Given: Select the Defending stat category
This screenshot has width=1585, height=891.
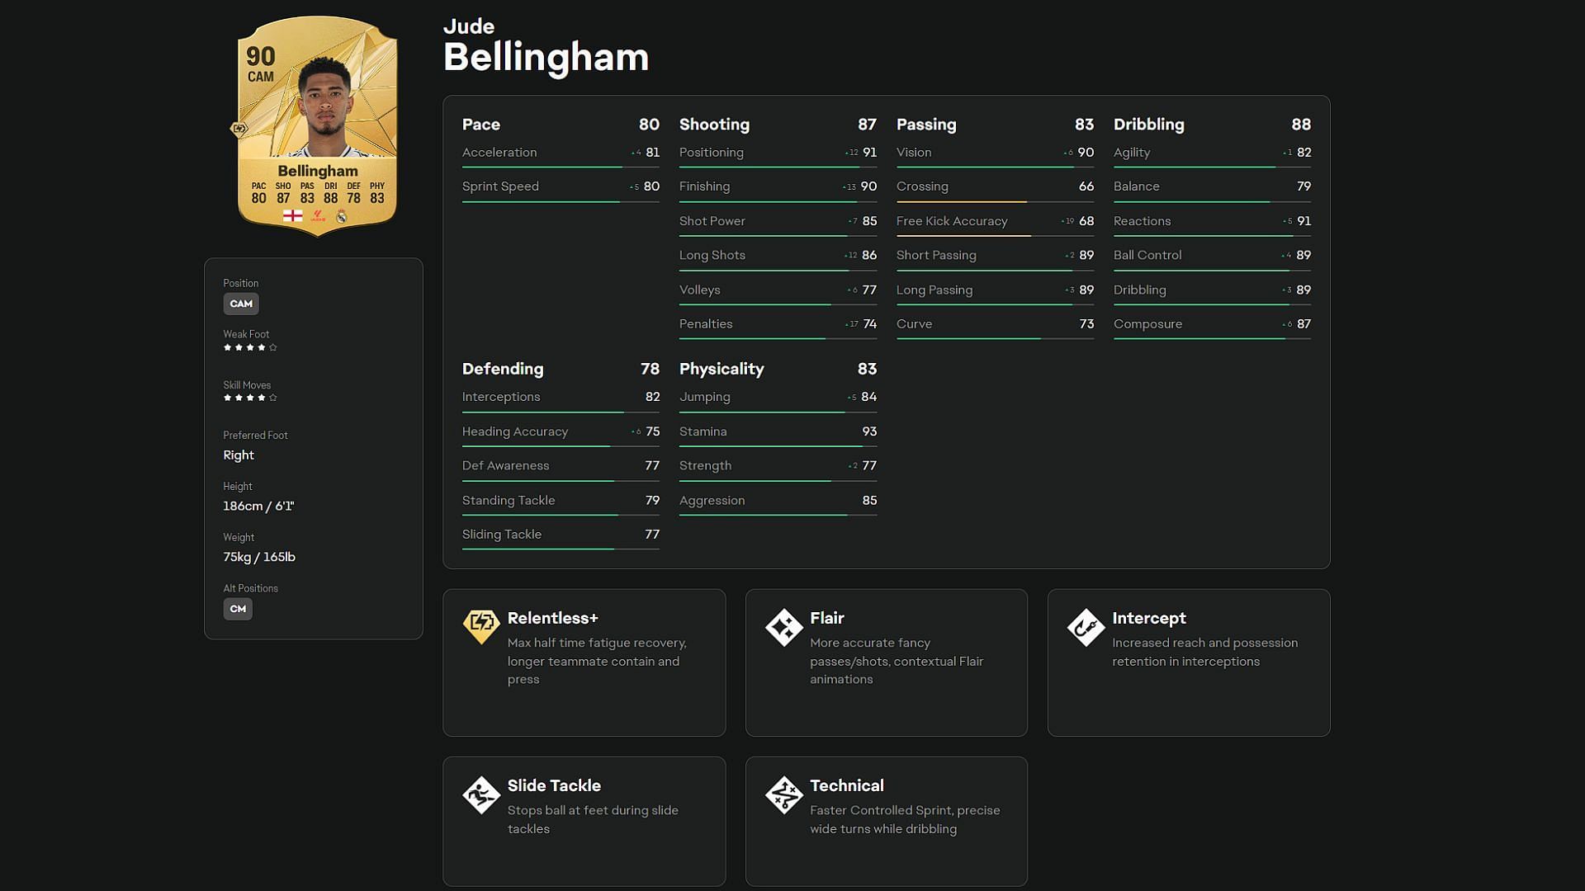Looking at the screenshot, I should point(503,368).
